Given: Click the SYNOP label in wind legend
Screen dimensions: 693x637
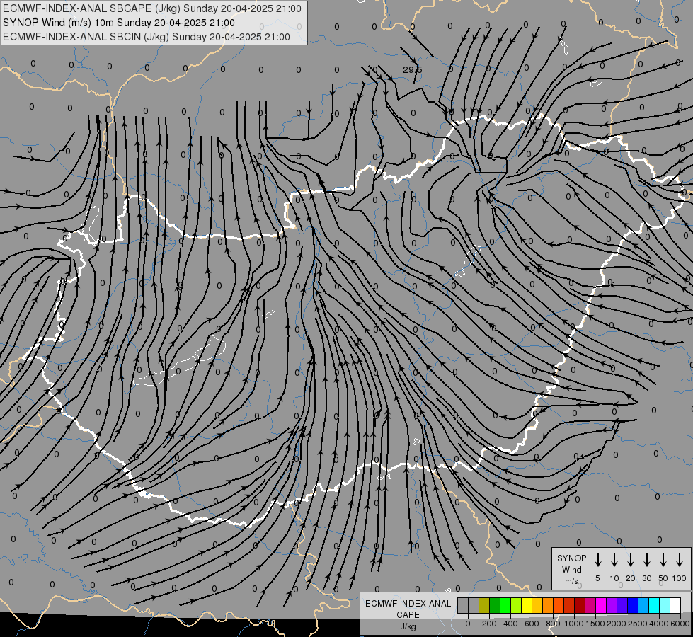Looking at the screenshot, I should point(571,558).
